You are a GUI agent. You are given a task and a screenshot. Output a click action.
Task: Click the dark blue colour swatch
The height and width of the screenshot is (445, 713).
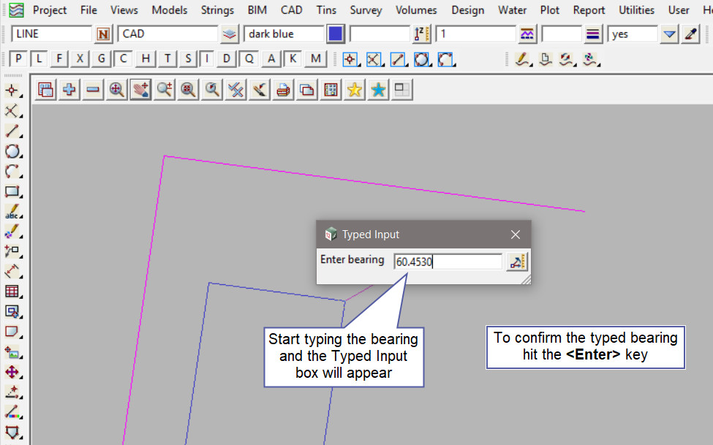(x=336, y=34)
